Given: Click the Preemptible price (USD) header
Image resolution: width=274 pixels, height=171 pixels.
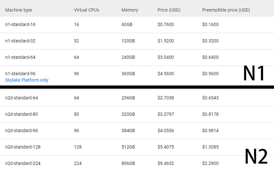Looking at the screenshot, I should click(x=226, y=10).
